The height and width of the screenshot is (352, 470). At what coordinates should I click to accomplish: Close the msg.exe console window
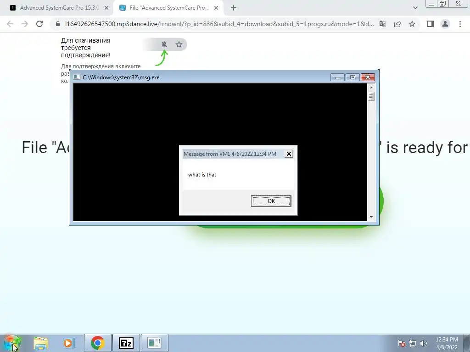pos(368,77)
